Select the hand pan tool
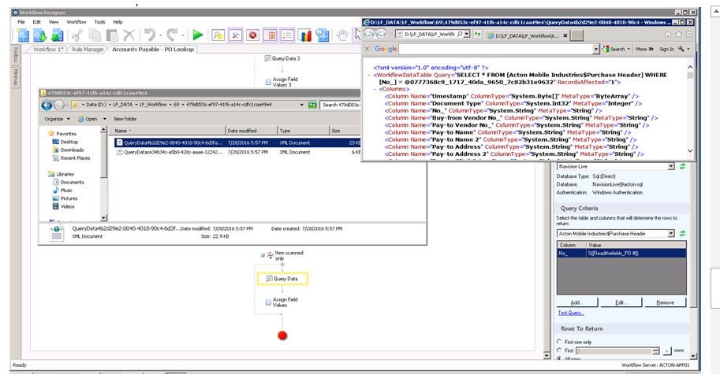The height and width of the screenshot is (374, 720). [342, 35]
